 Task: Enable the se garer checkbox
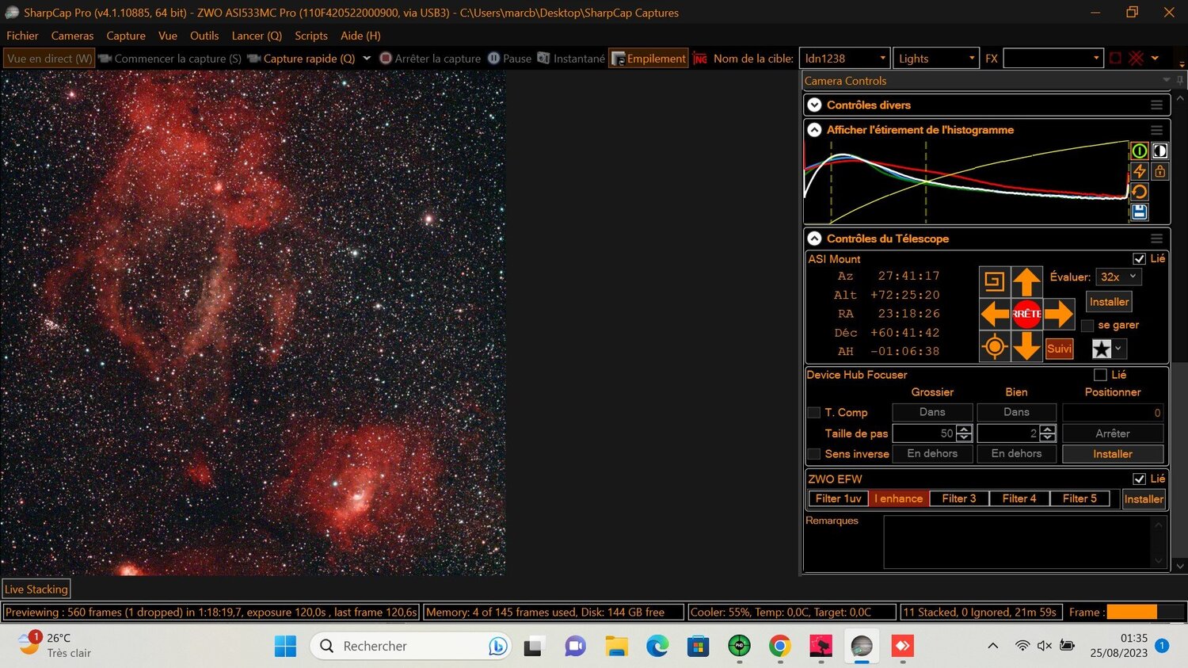1087,326
